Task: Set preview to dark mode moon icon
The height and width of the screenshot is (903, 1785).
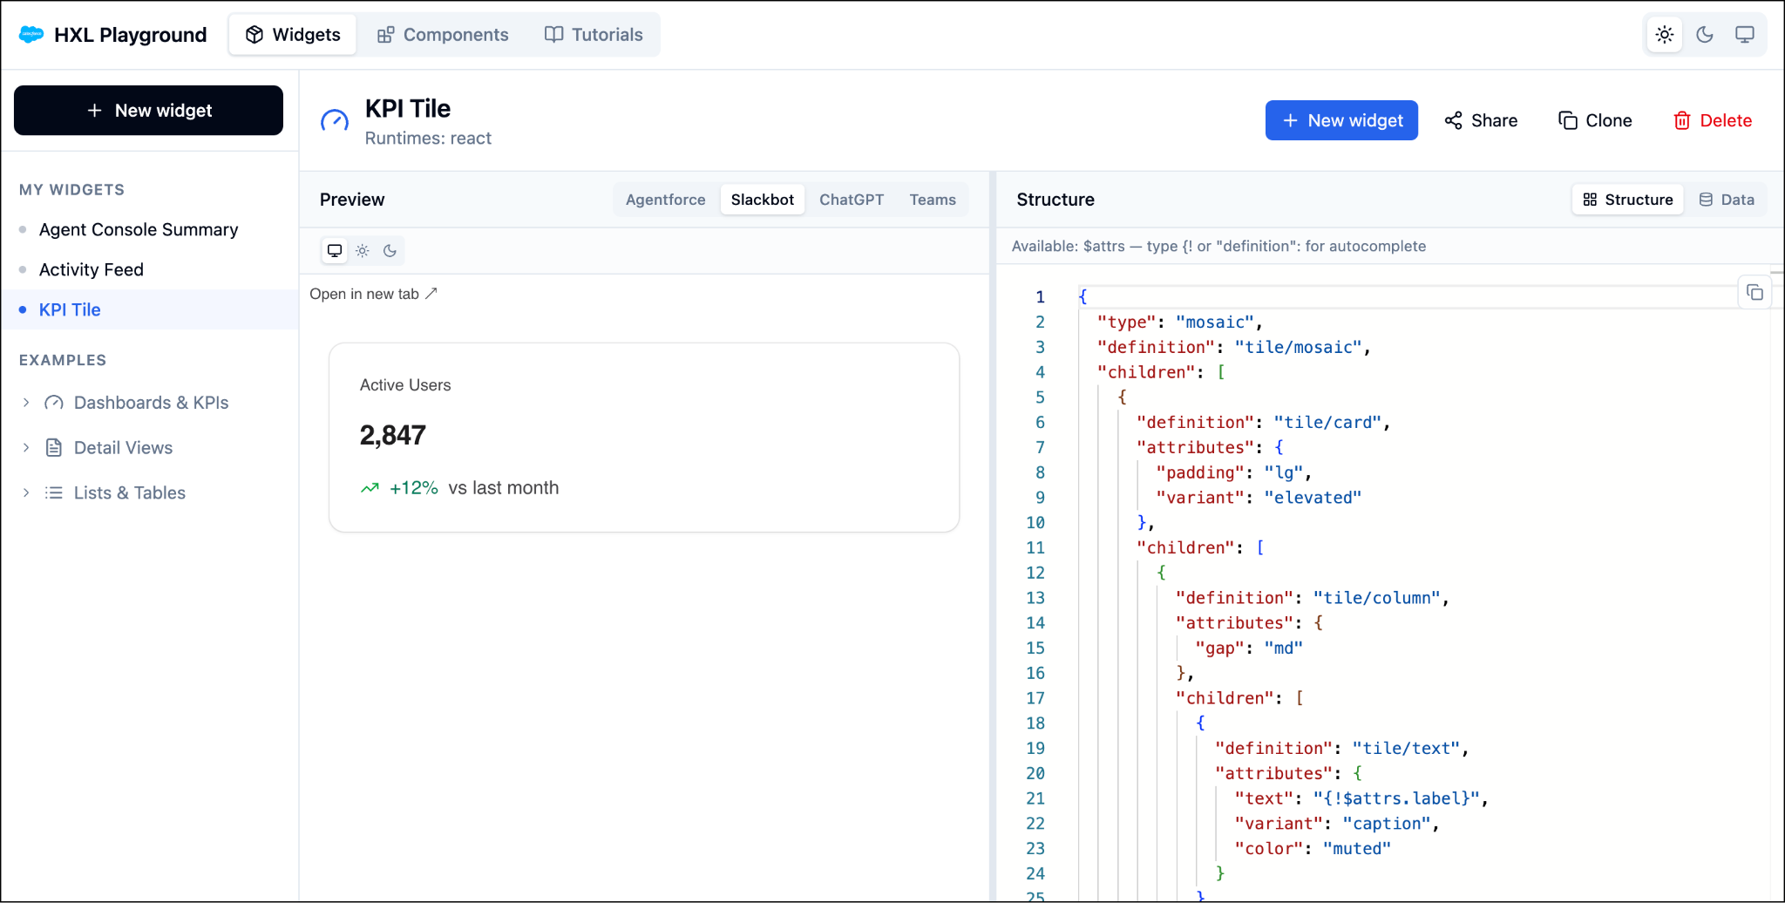Action: (390, 251)
